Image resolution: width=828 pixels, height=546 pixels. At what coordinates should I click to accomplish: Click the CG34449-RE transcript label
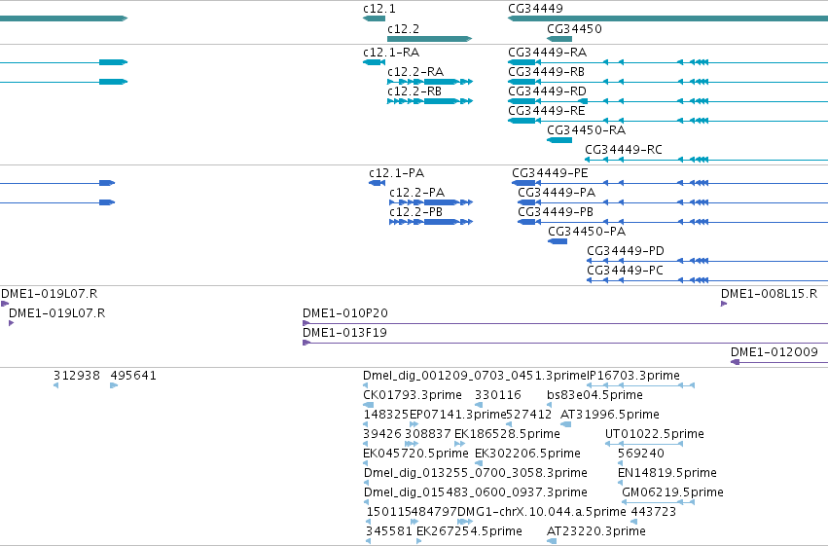click(547, 111)
